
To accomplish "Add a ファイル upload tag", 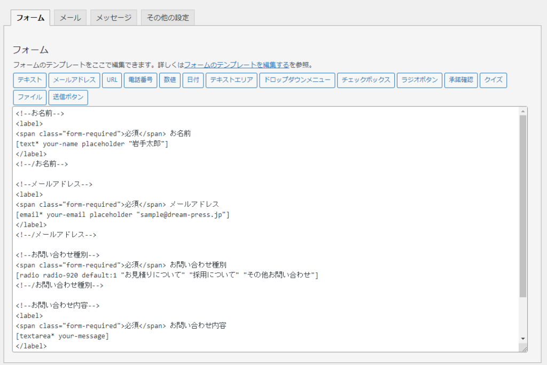I will tap(30, 98).
